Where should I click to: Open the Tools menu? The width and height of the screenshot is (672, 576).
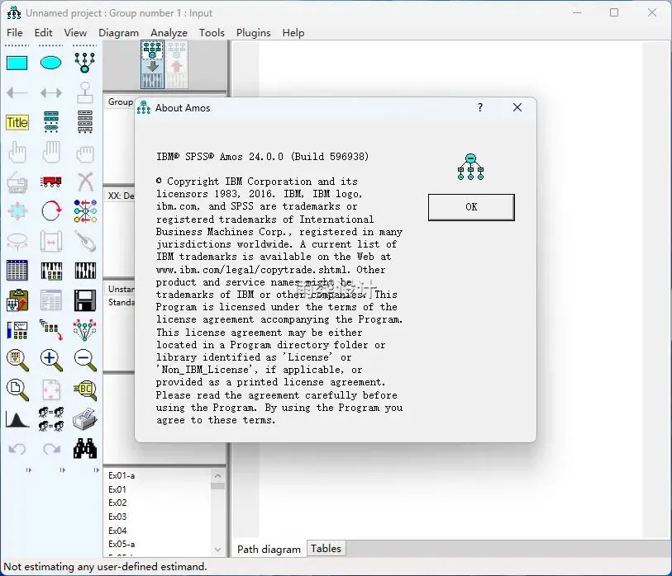coord(212,32)
